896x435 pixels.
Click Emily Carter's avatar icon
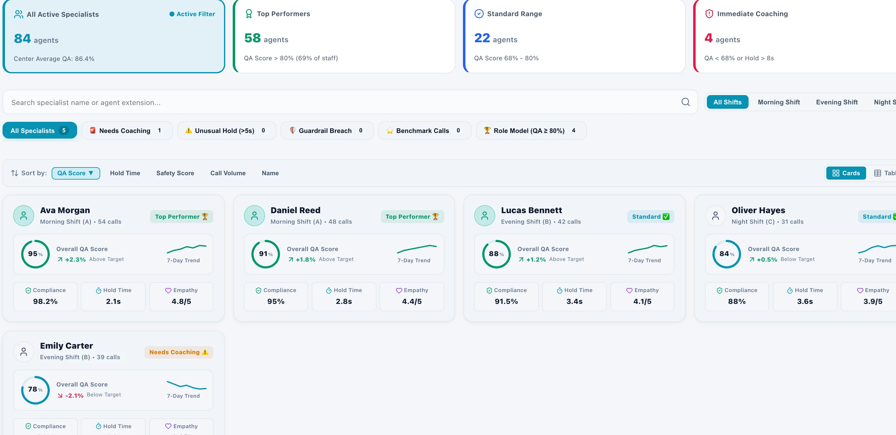tap(24, 351)
